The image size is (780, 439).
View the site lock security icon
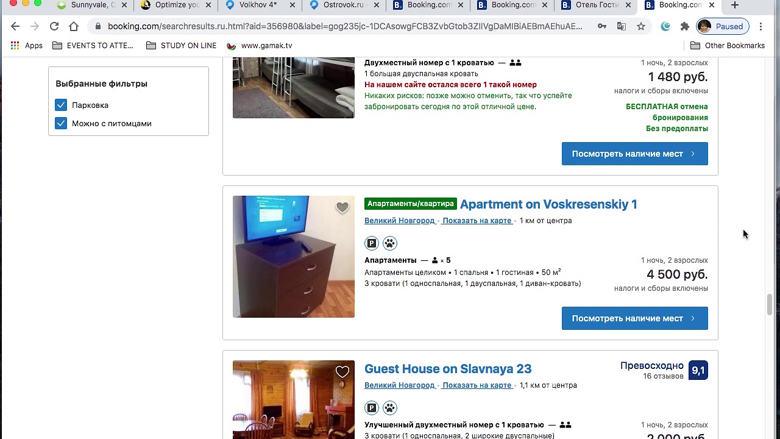click(97, 26)
